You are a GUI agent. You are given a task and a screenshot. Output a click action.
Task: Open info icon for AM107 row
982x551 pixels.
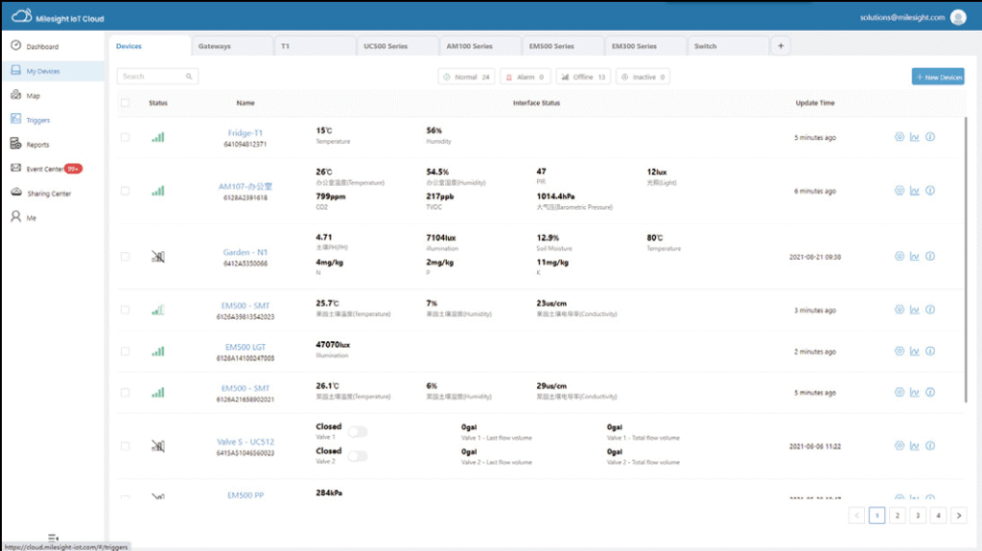coord(930,191)
